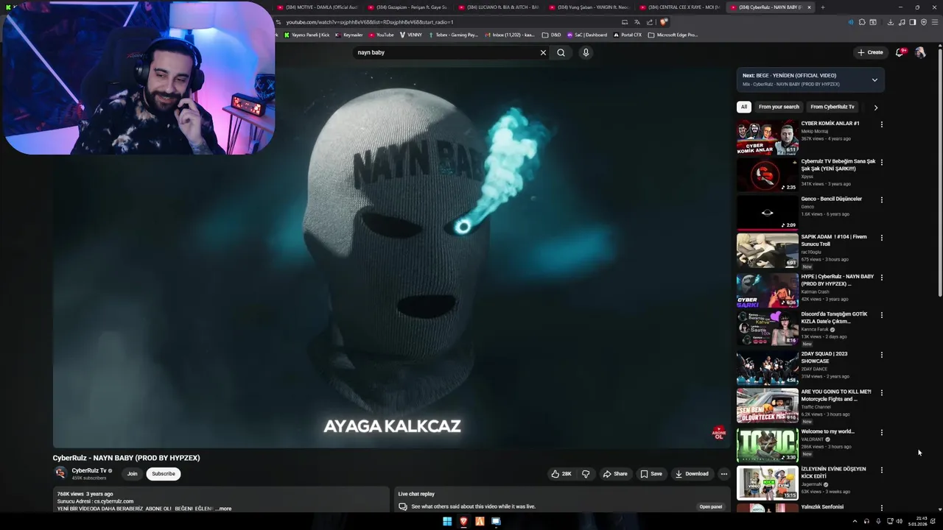Click the Brave shields lion icon
943x530 pixels.
click(664, 22)
